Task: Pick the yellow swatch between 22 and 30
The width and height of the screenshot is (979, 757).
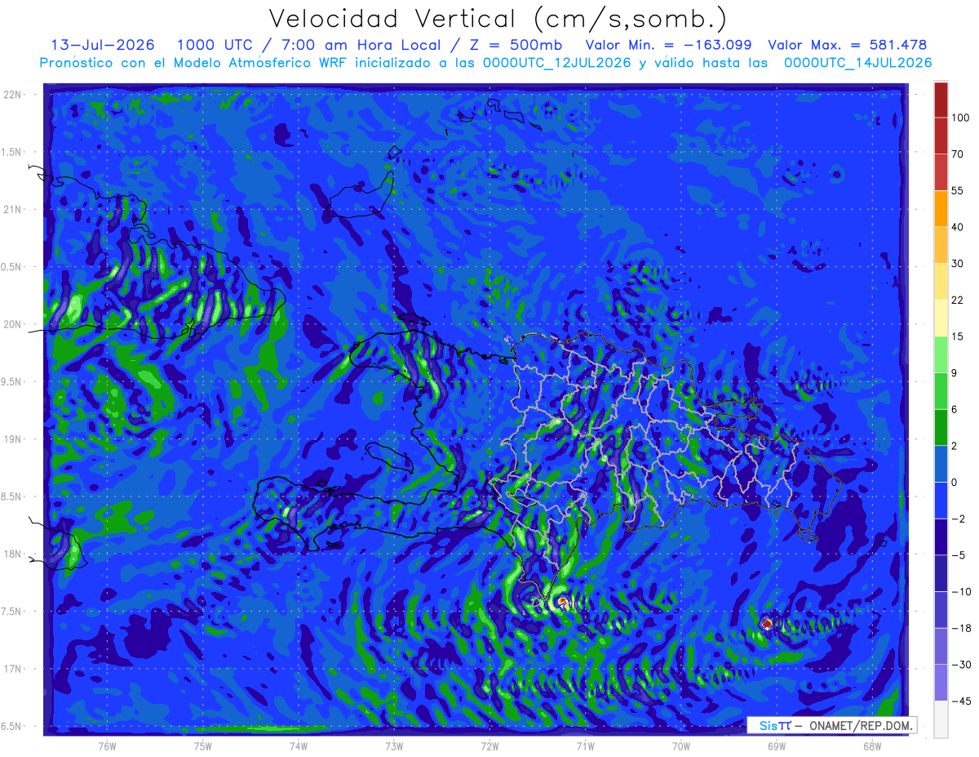Action: click(x=941, y=281)
